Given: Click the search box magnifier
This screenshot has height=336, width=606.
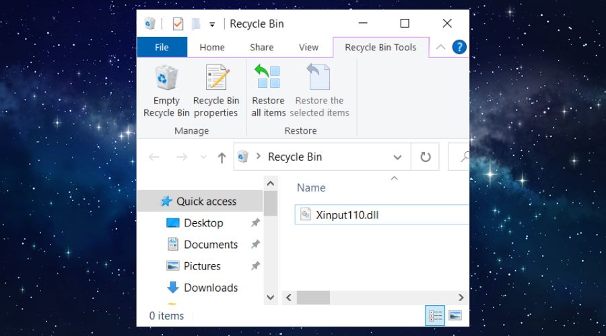Looking at the screenshot, I should tap(464, 157).
